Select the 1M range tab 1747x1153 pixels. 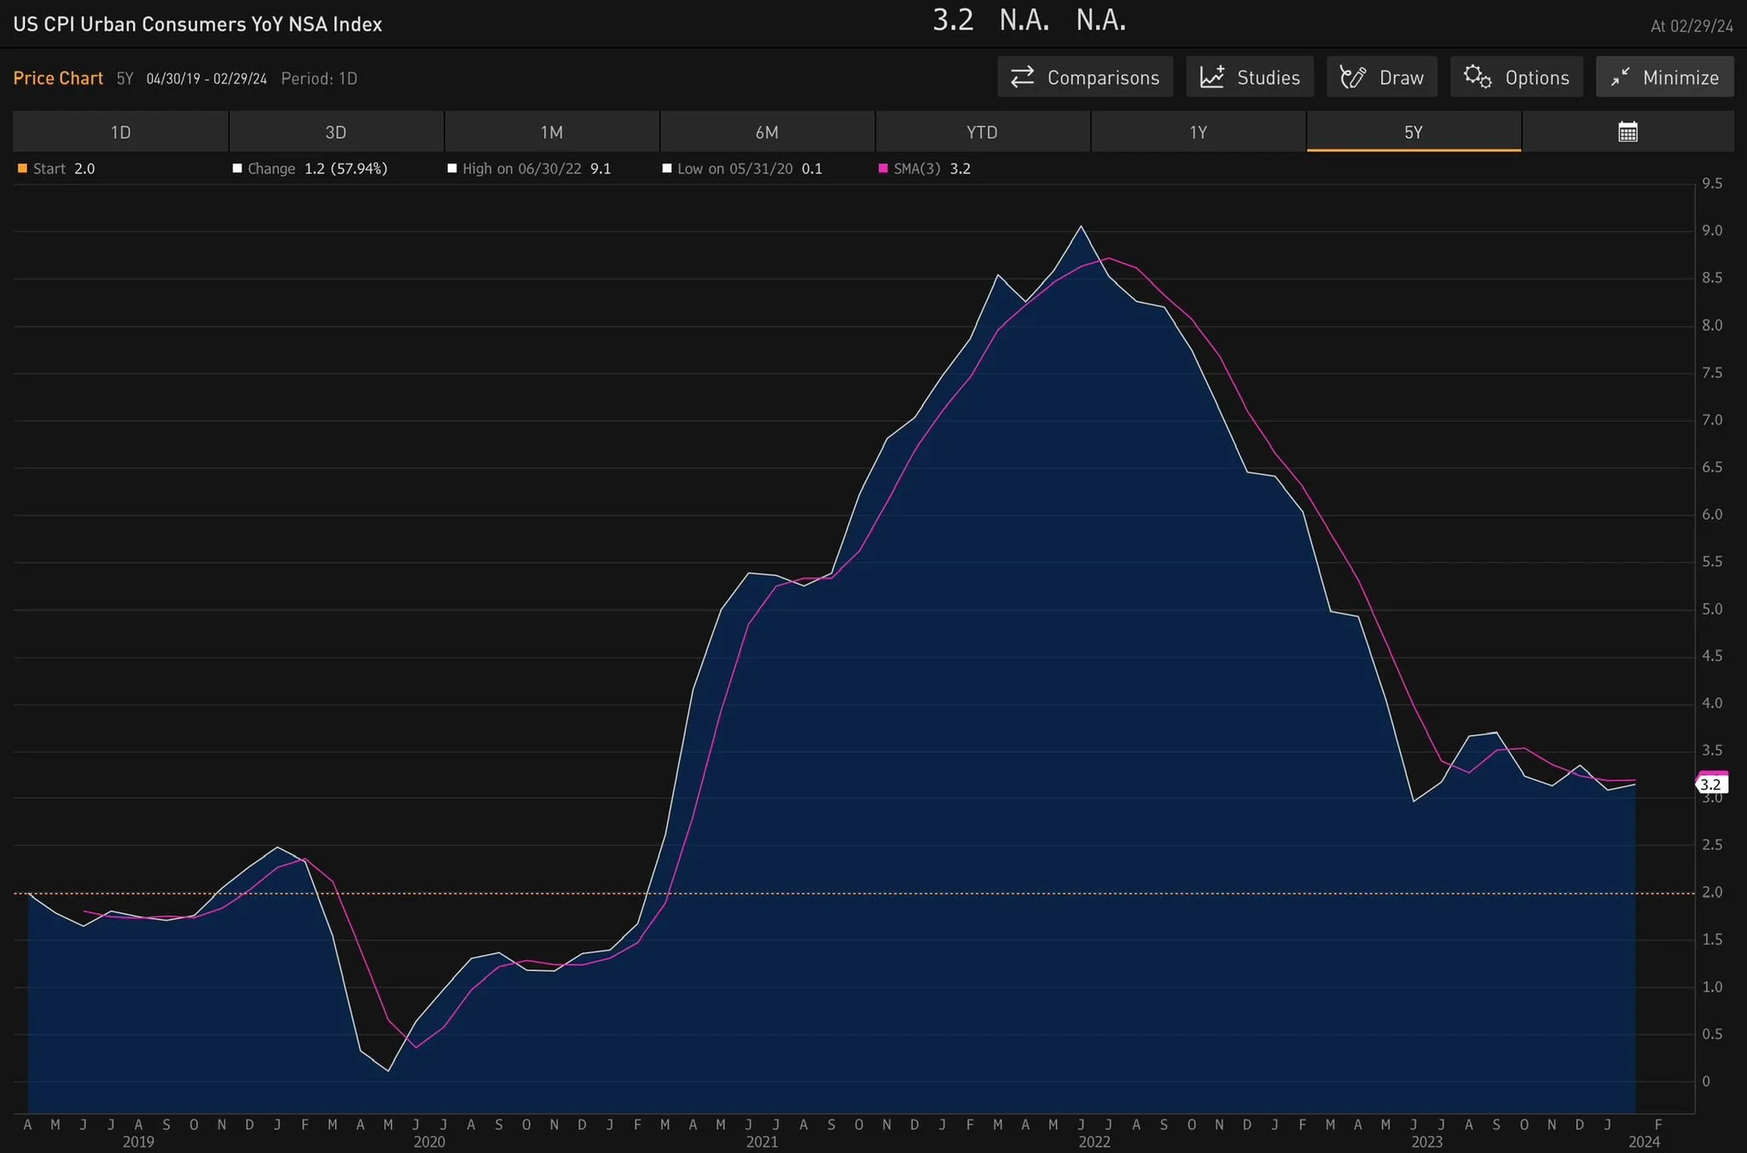(551, 132)
